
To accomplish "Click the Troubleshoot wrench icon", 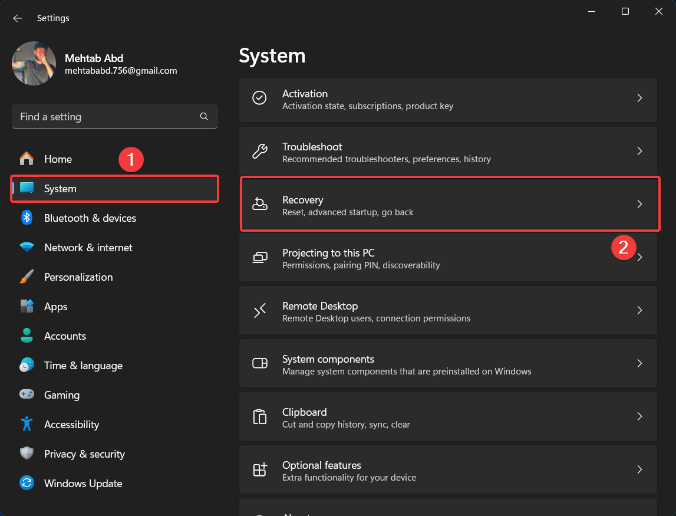I will pyautogui.click(x=259, y=151).
